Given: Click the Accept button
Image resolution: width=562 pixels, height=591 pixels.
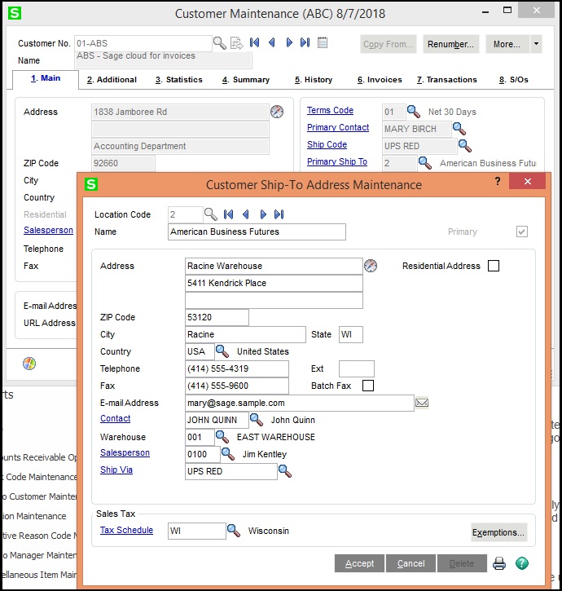Looking at the screenshot, I should [x=359, y=563].
